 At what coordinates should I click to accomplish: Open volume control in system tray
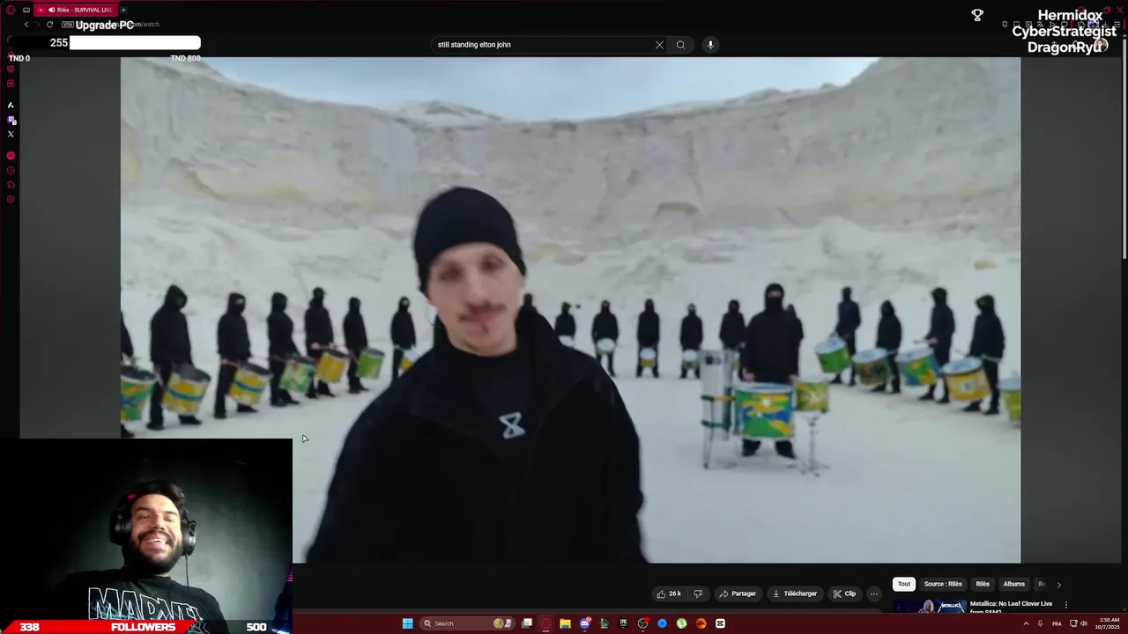[1084, 623]
